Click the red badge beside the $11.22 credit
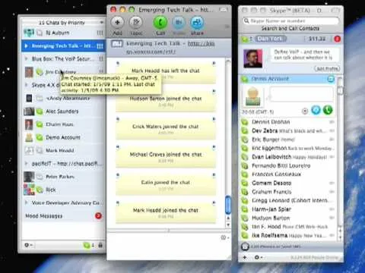Viewport: 365px width, 273px height. pyautogui.click(x=338, y=39)
